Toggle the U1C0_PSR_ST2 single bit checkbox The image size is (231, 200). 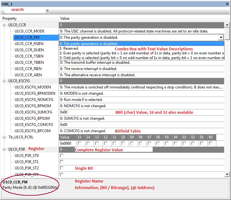pos(62,168)
